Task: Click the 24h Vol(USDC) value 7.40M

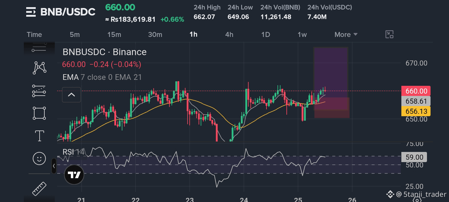Action: 317,17
